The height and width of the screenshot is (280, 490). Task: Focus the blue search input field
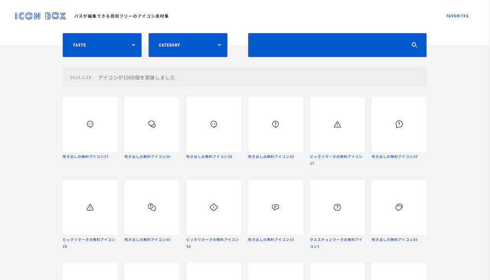337,45
